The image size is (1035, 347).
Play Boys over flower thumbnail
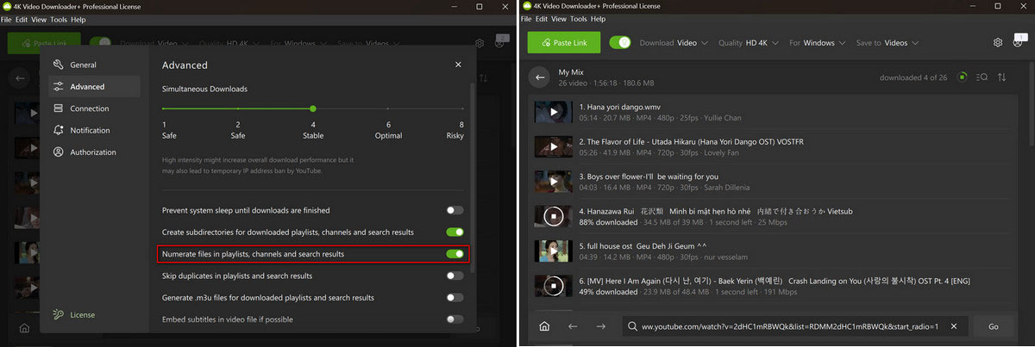554,181
